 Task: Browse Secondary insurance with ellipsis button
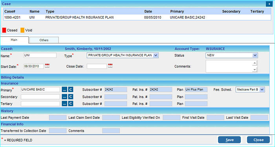pyautogui.click(x=64, y=96)
